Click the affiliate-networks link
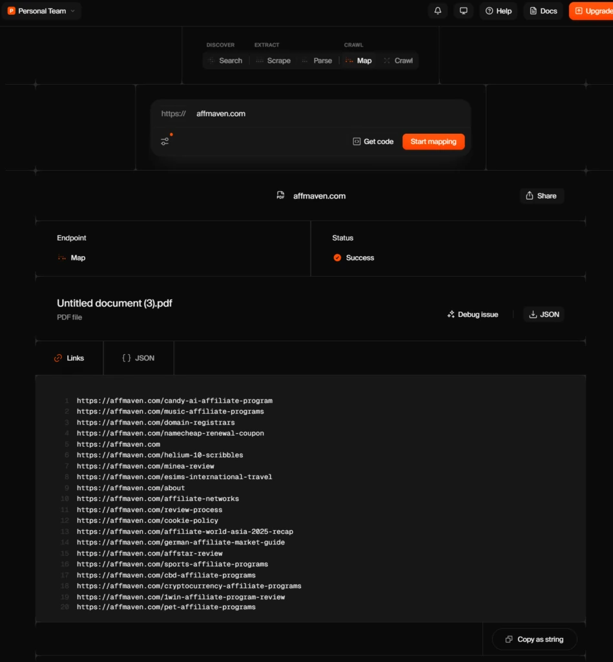Image resolution: width=613 pixels, height=662 pixels. [x=158, y=498]
